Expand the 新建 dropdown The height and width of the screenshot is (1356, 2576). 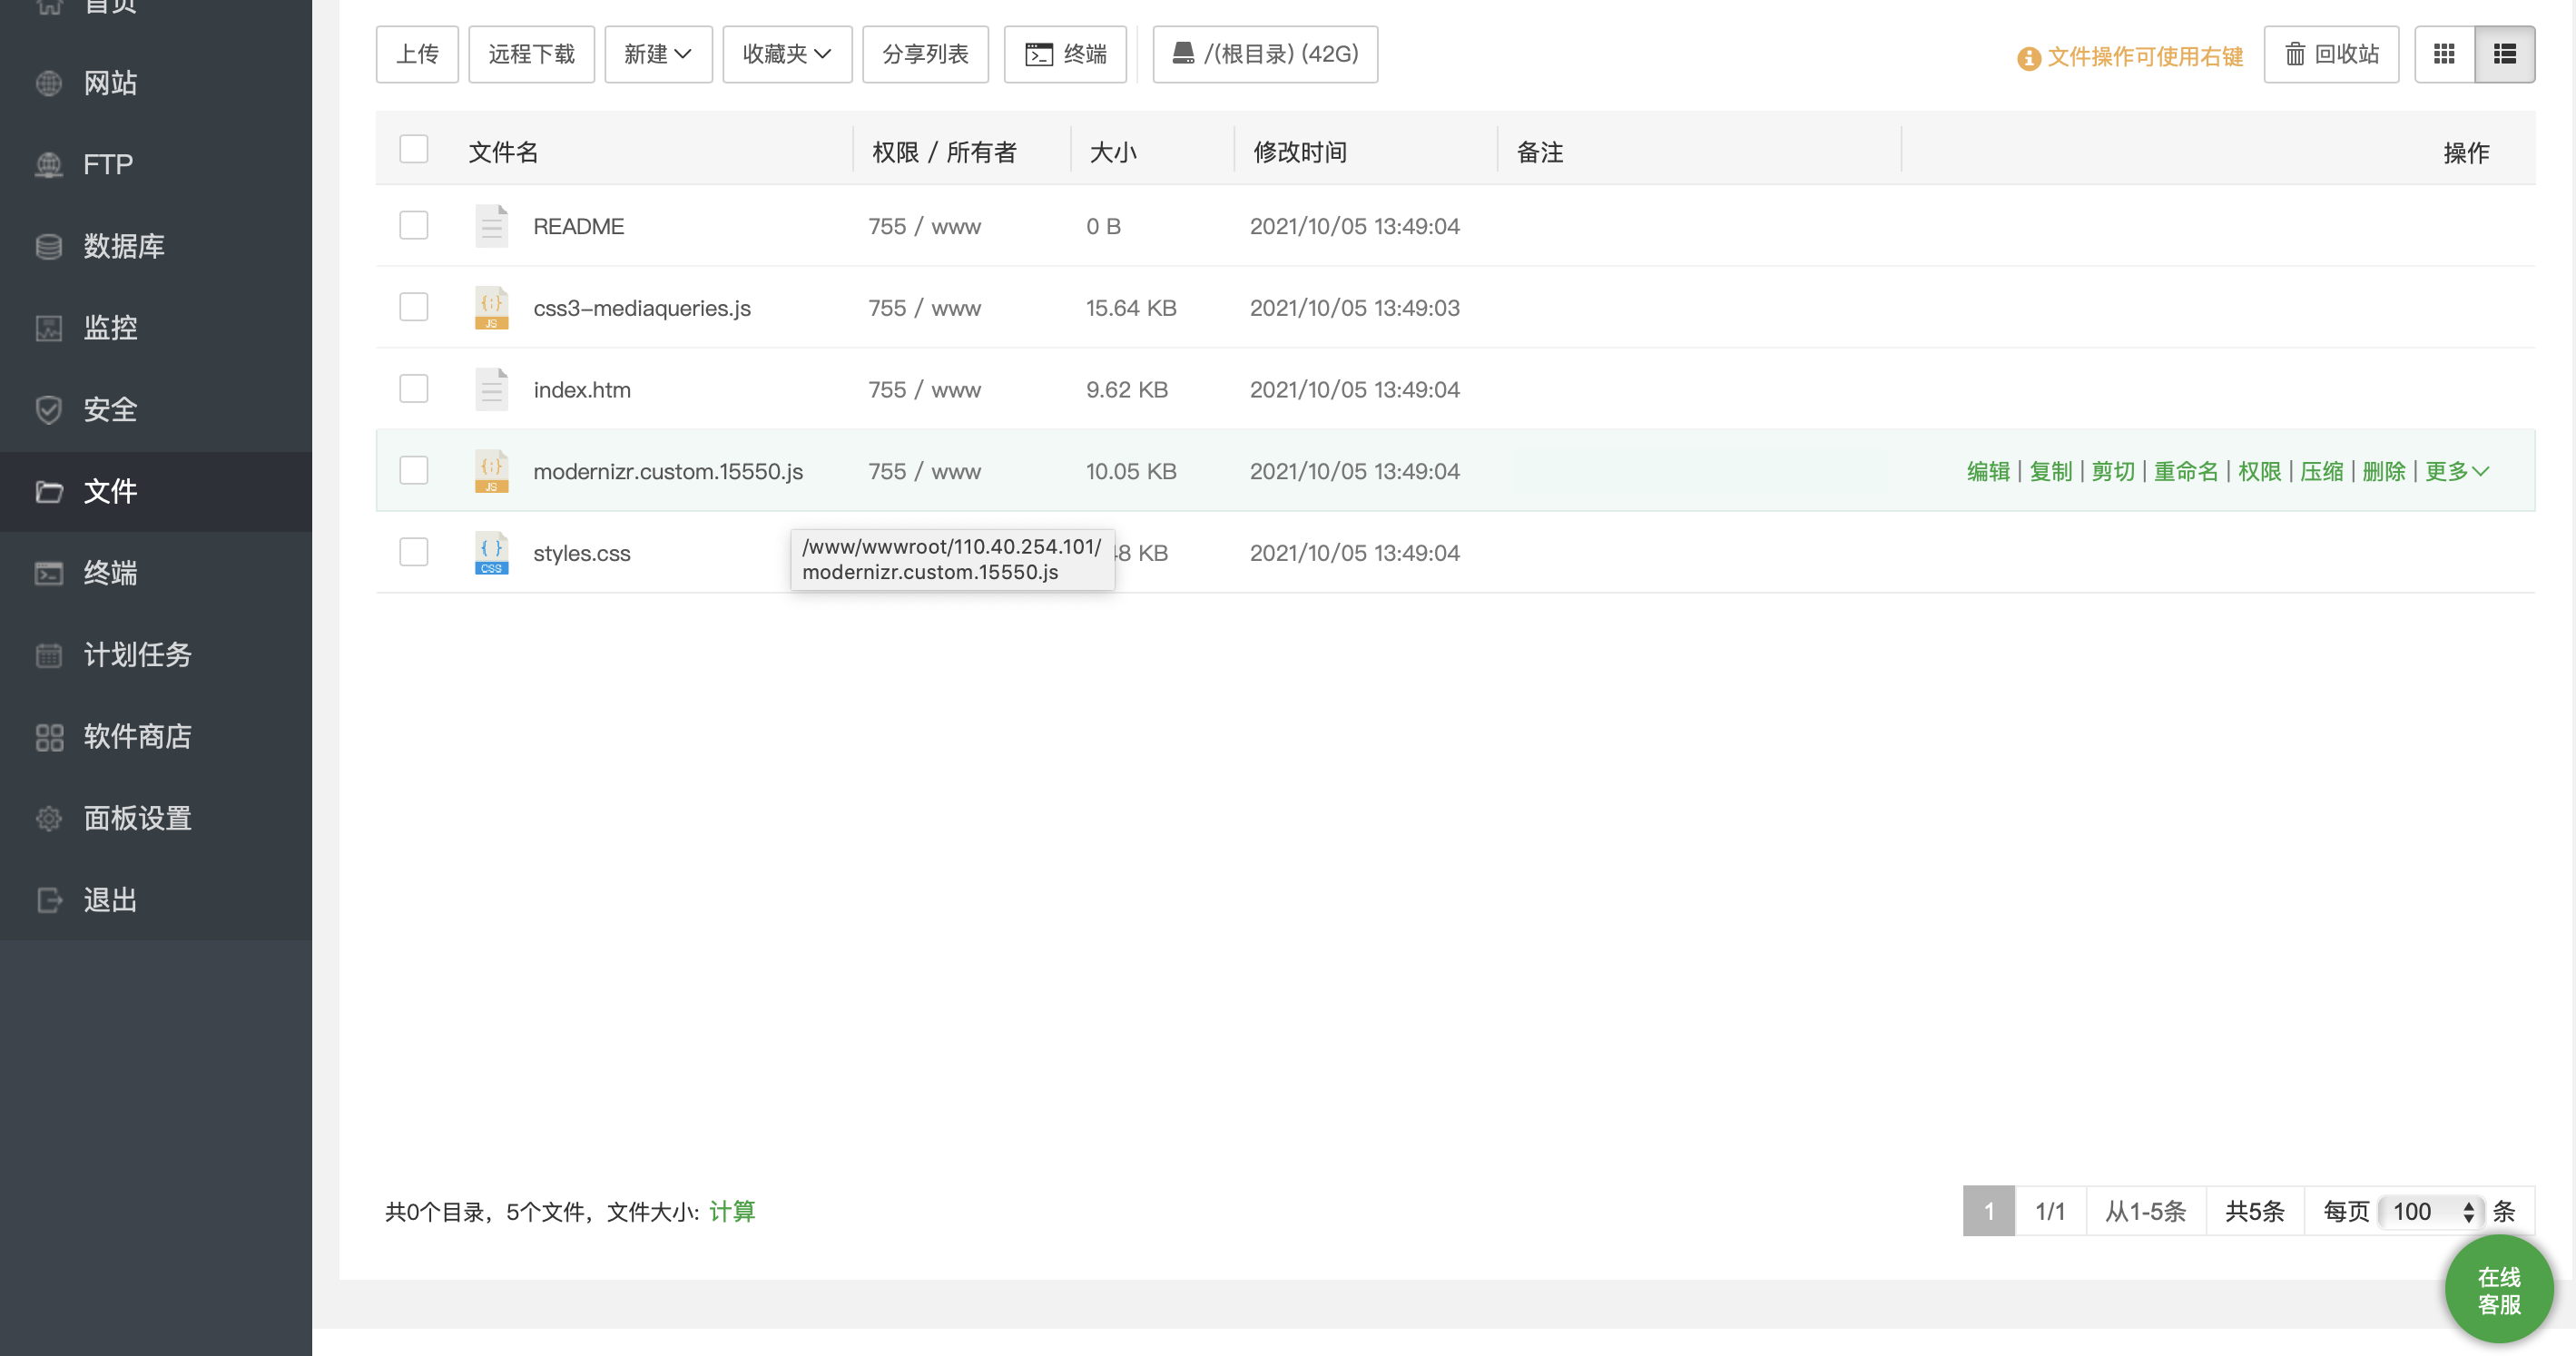pos(658,54)
